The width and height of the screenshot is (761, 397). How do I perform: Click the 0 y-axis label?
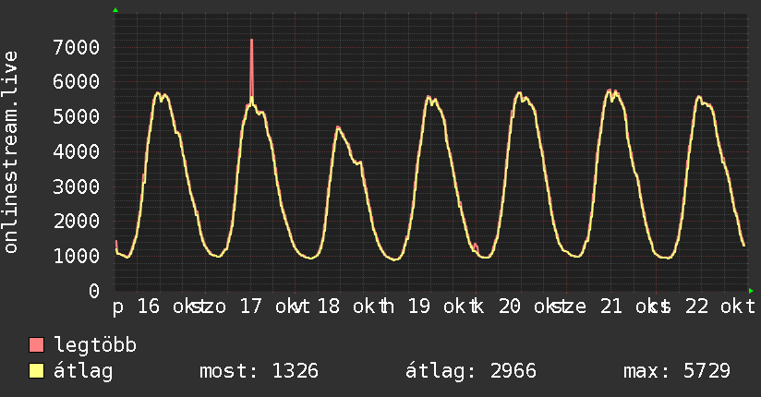tap(94, 291)
